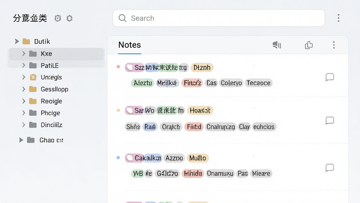Viewport: 360px width, 203px height.
Task: Select the Gessllopp tree row label
Action: (54, 89)
